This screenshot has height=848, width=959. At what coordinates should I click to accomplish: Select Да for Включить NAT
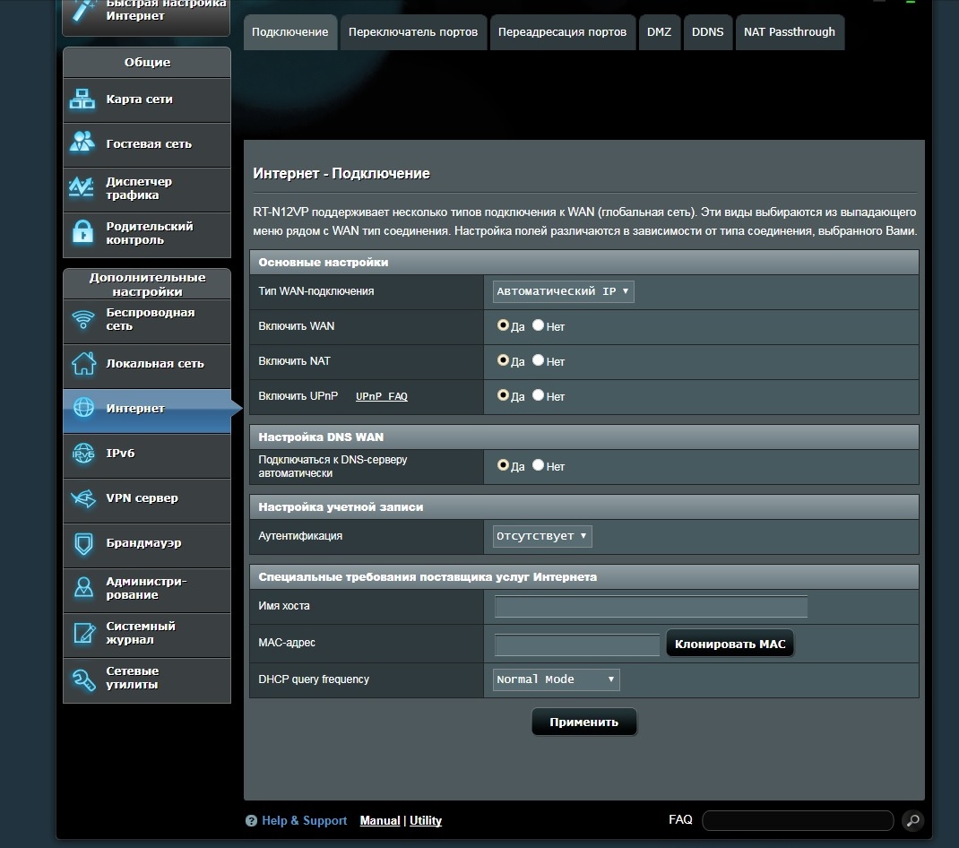coord(503,360)
